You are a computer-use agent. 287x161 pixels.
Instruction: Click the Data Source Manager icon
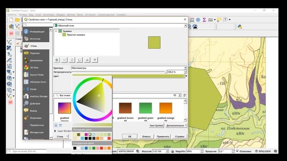(x=11, y=27)
